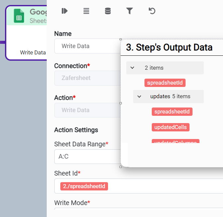Open the lines list icon in toolbar
The width and height of the screenshot is (223, 217).
point(86,11)
